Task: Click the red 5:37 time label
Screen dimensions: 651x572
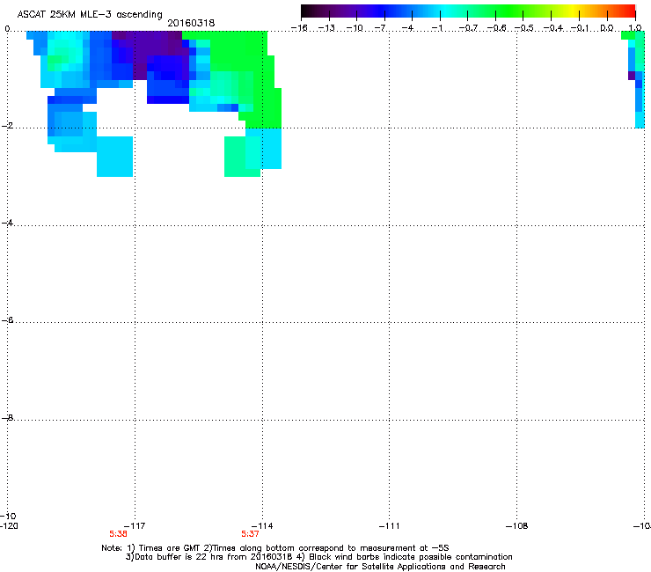Action: (x=251, y=534)
